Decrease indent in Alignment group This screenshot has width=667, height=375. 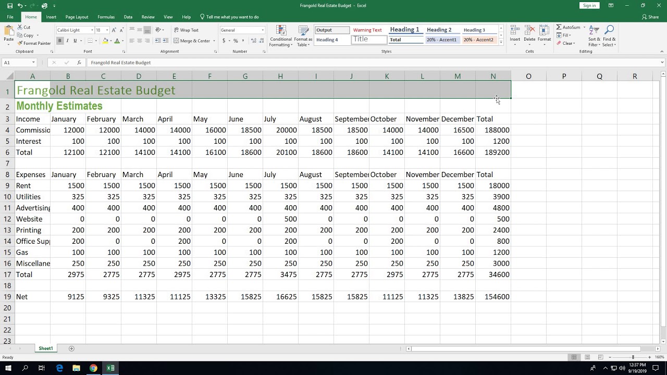[158, 41]
